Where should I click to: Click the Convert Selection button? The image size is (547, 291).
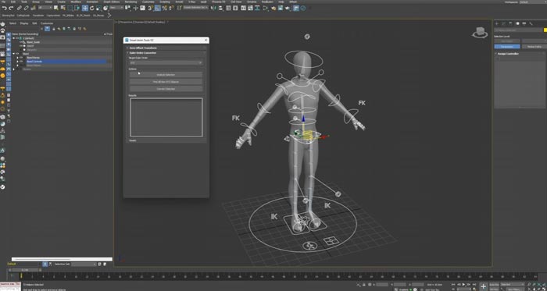tap(166, 89)
